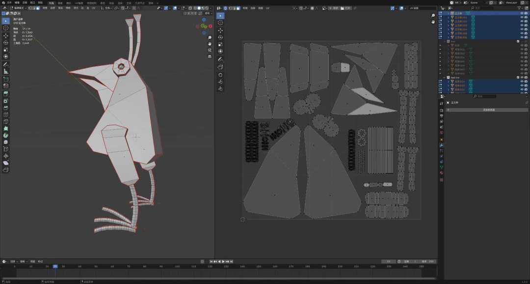
Task: Select the Annotate tool in 3D viewport toolbar
Action: [x=6, y=64]
